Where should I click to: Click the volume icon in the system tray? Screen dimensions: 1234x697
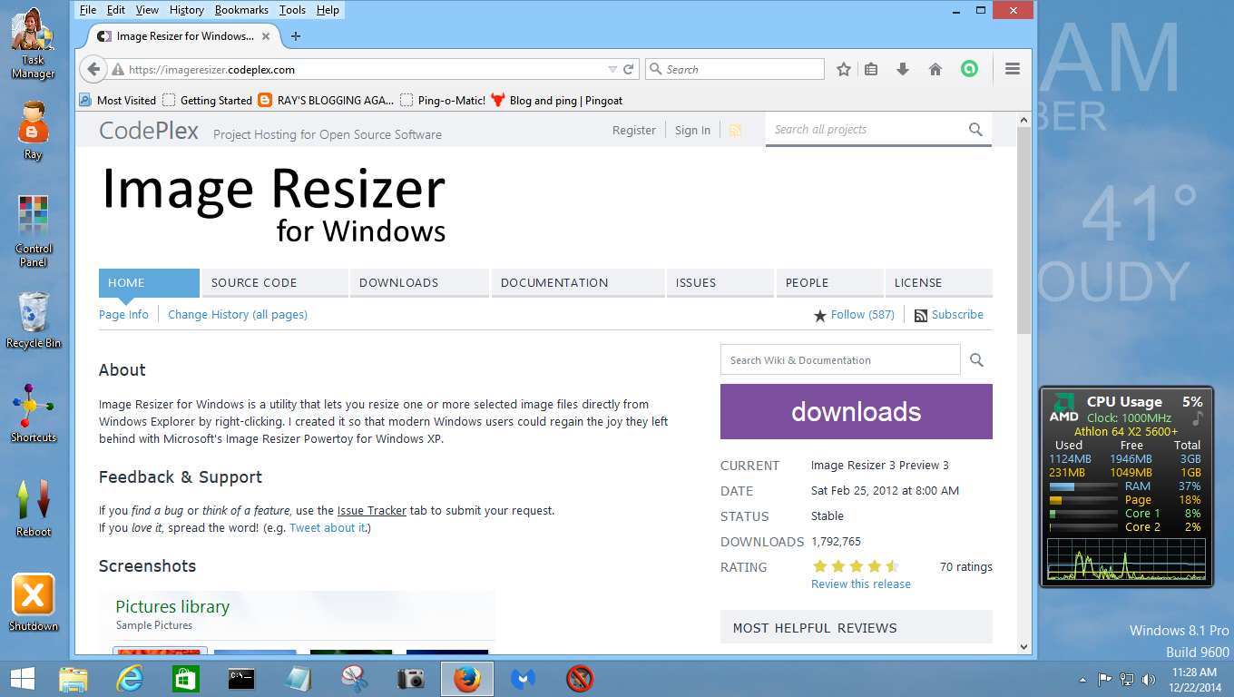(1151, 679)
